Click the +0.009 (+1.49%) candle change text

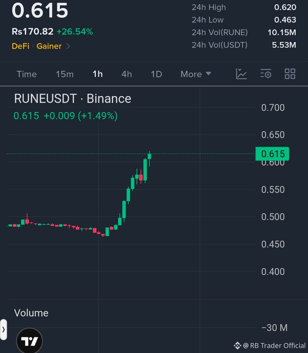click(81, 116)
